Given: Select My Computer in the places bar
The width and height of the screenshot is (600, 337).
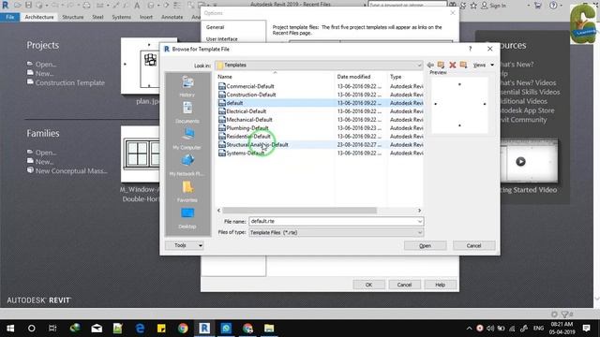Looking at the screenshot, I should coord(187,139).
